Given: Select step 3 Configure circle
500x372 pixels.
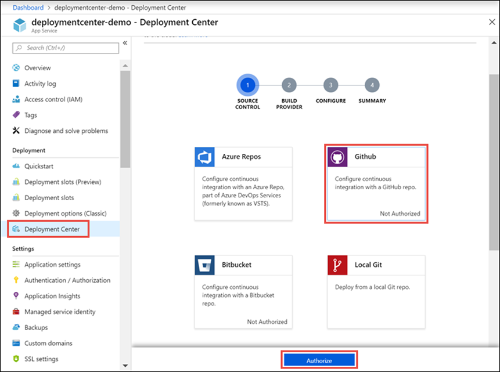Looking at the screenshot, I should [x=330, y=85].
